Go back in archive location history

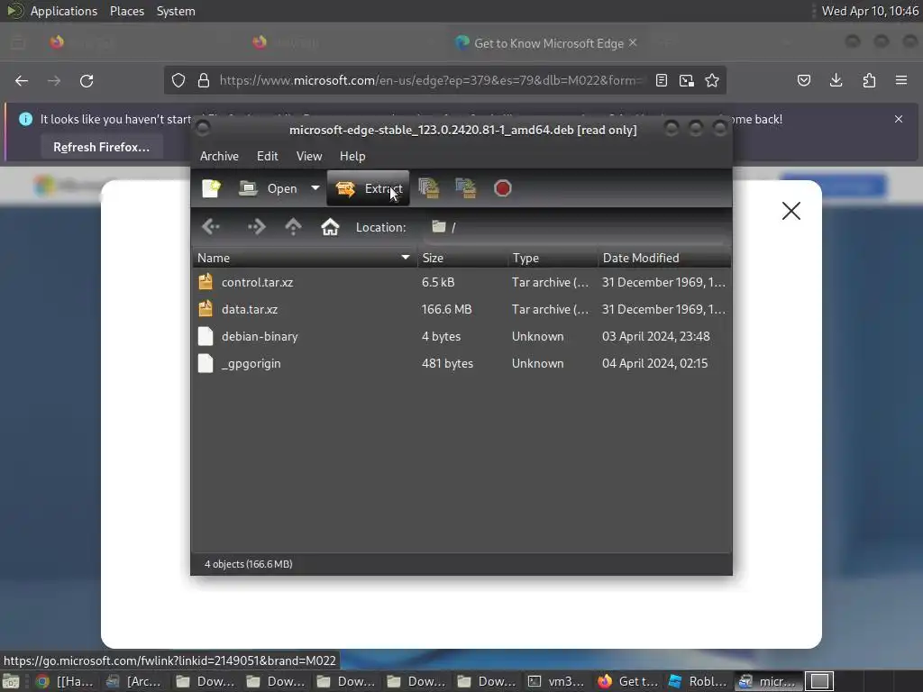tap(211, 227)
